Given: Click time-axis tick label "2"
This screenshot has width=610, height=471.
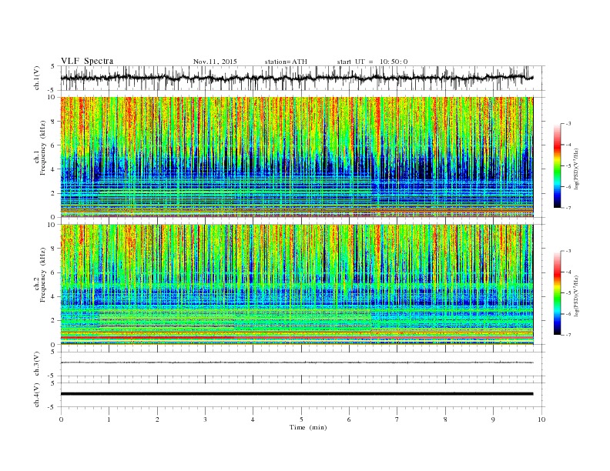Looking at the screenshot, I should tap(157, 419).
